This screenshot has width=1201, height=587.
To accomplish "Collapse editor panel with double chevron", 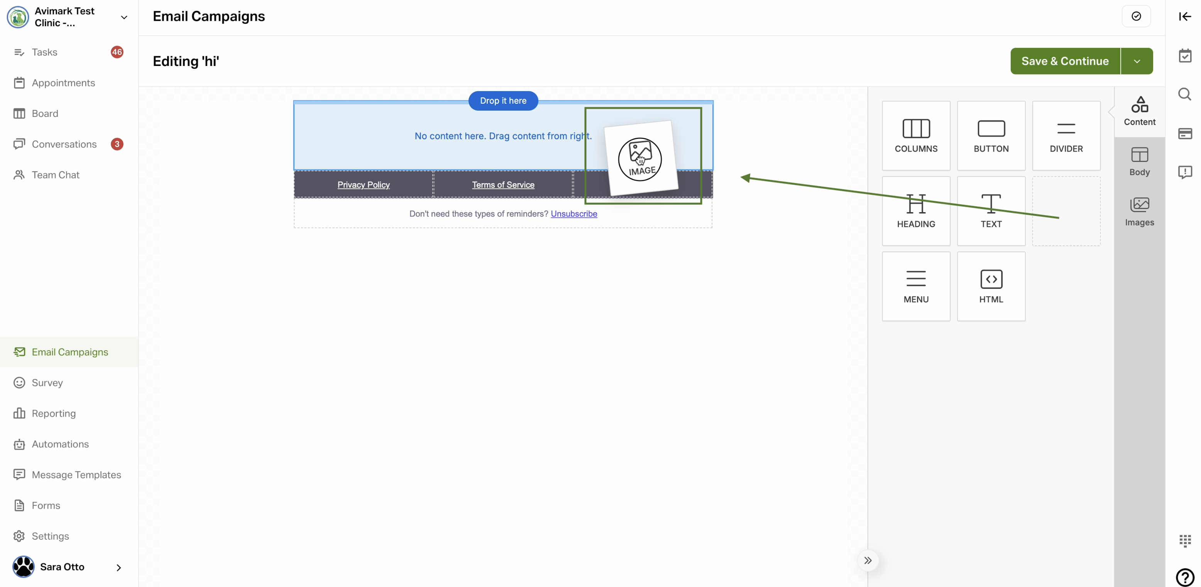I will click(868, 560).
